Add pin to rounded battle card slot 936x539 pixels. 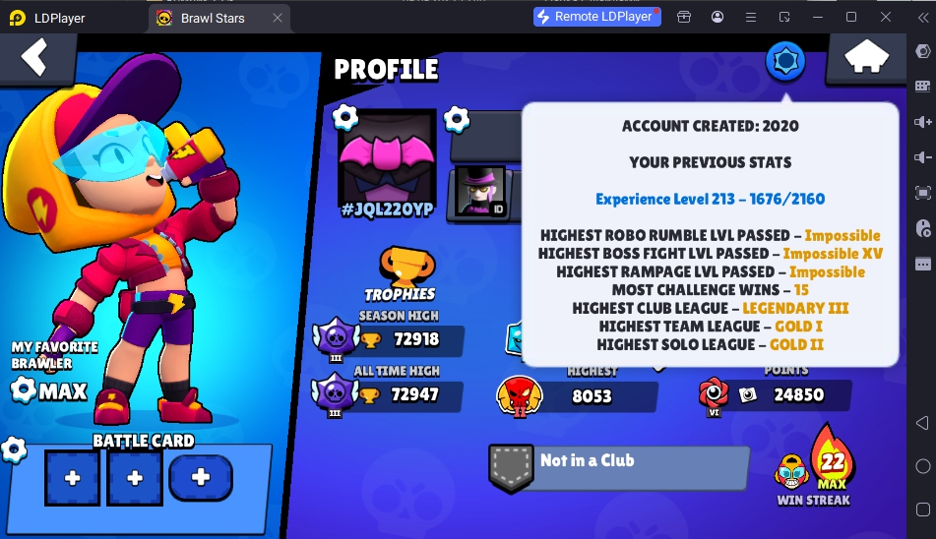(201, 477)
